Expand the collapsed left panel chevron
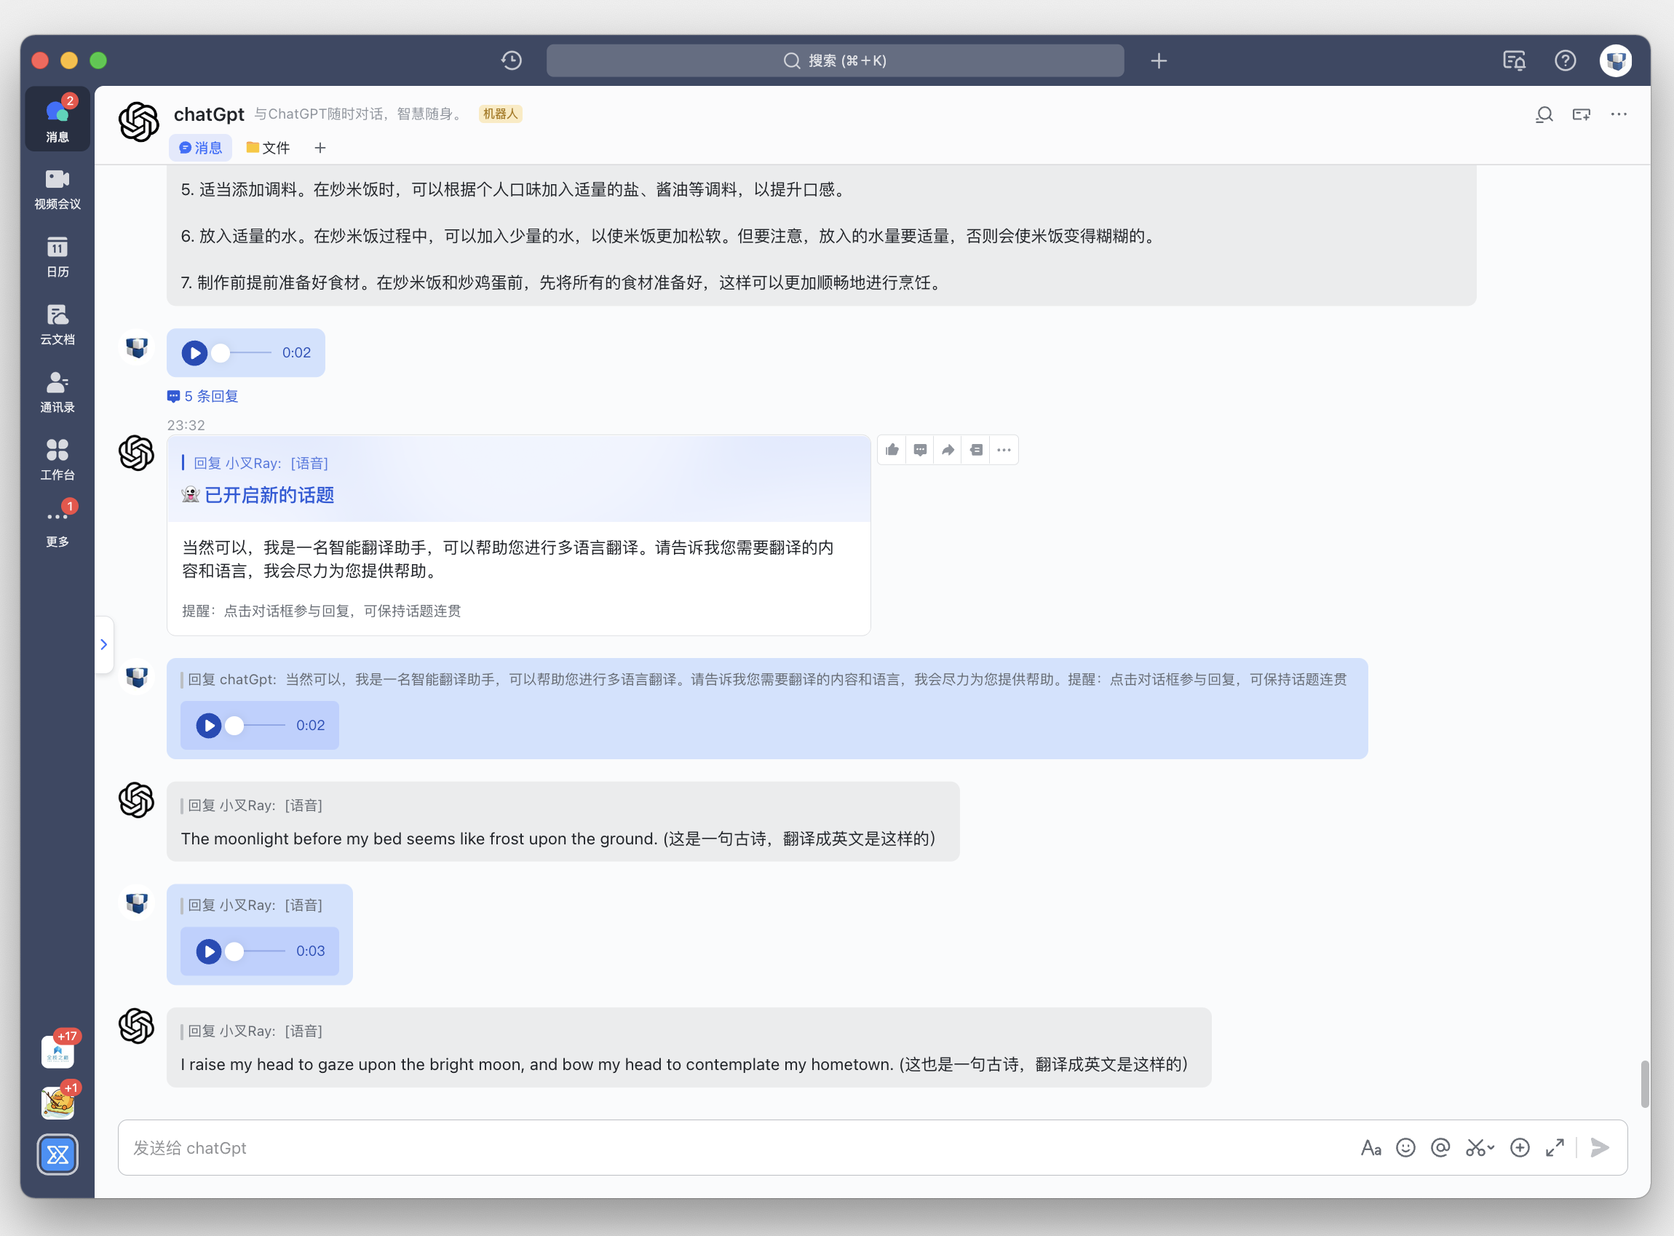Screen dimensions: 1674x1236 coord(104,644)
